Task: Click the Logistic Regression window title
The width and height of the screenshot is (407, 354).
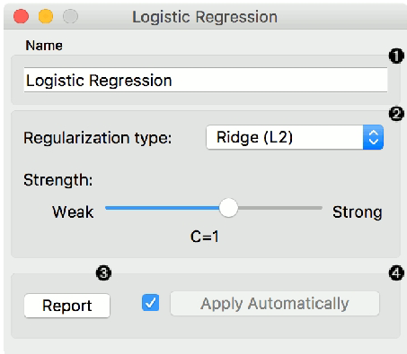Action: point(205,17)
